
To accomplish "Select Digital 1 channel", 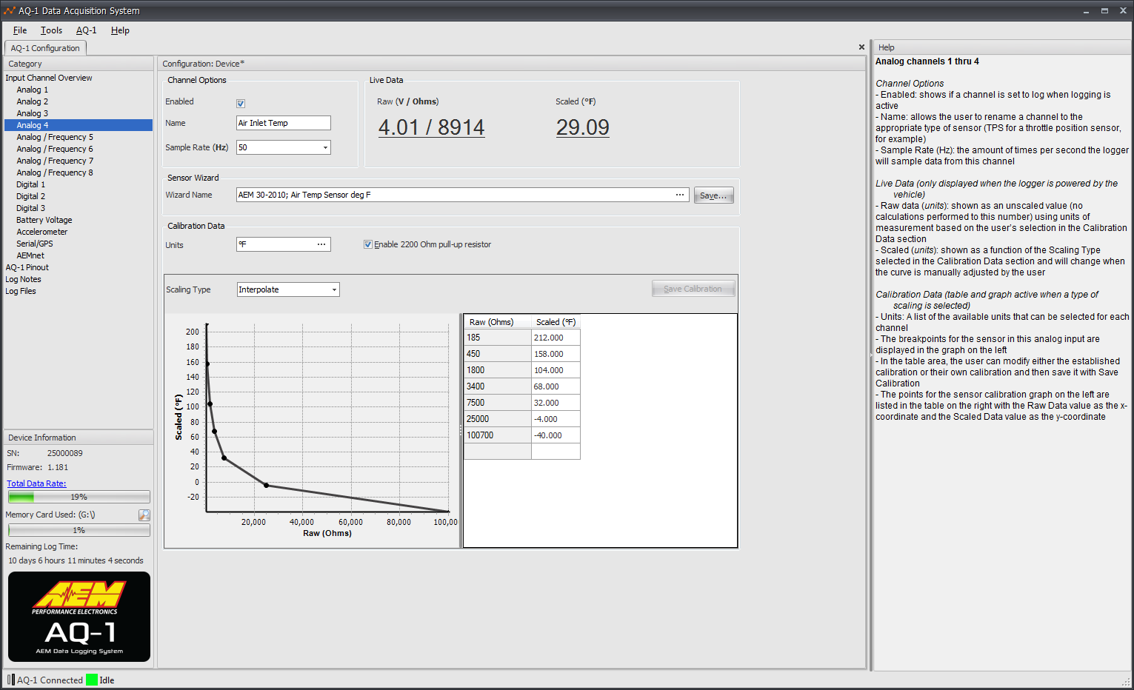I will pos(31,184).
